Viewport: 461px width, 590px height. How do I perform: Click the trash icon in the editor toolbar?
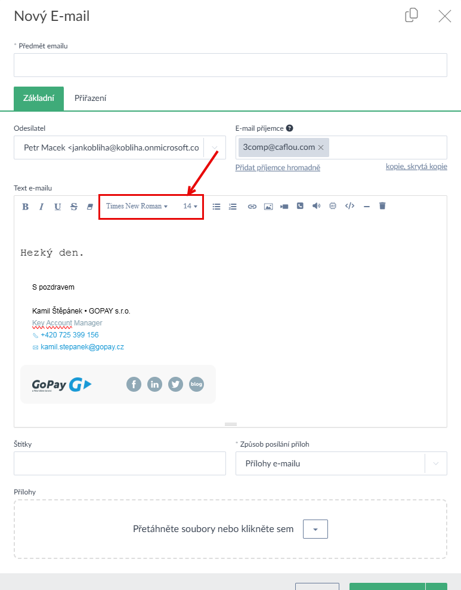382,206
